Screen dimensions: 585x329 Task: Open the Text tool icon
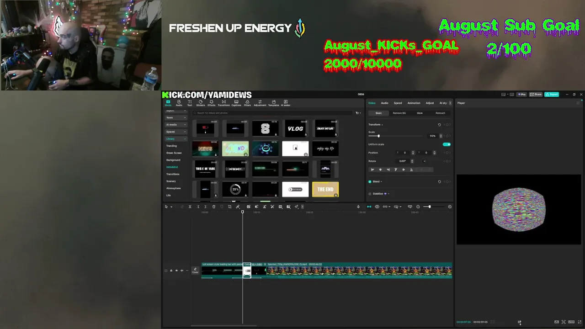(190, 103)
